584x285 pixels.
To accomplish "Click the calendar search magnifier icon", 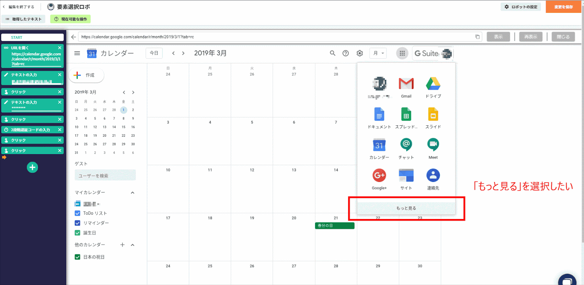I will (332, 53).
